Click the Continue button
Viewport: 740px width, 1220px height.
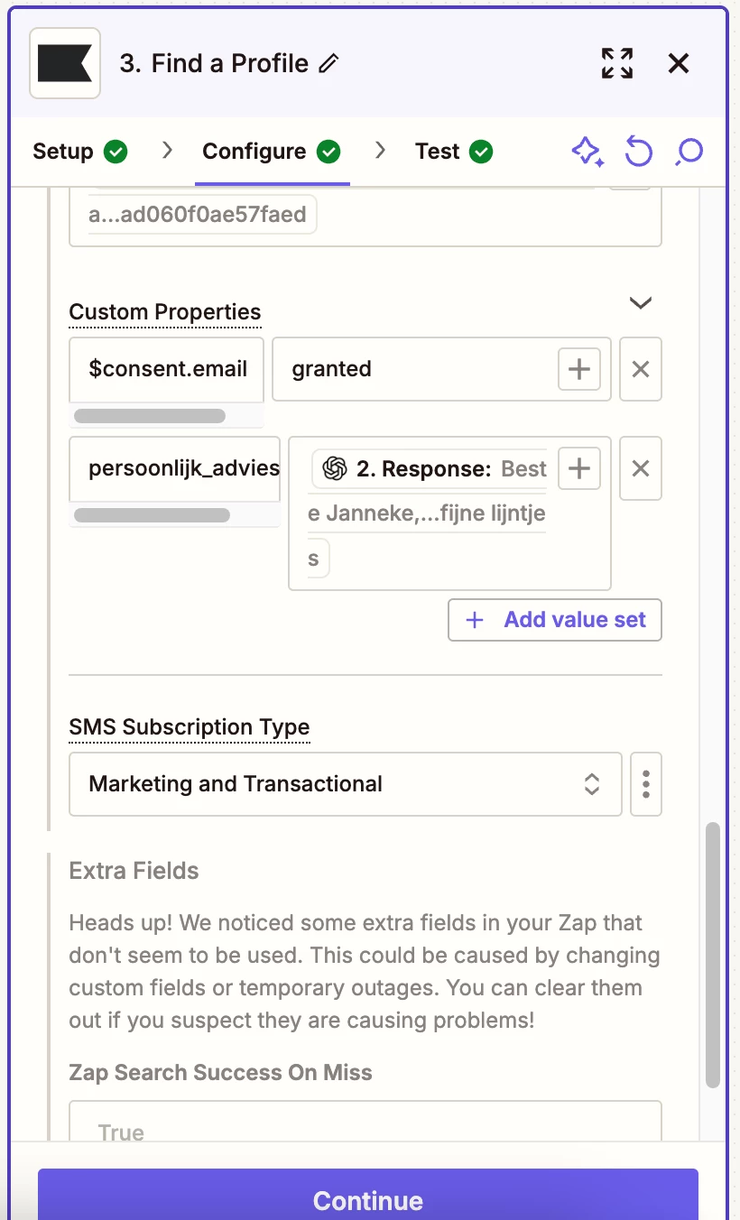[368, 1195]
